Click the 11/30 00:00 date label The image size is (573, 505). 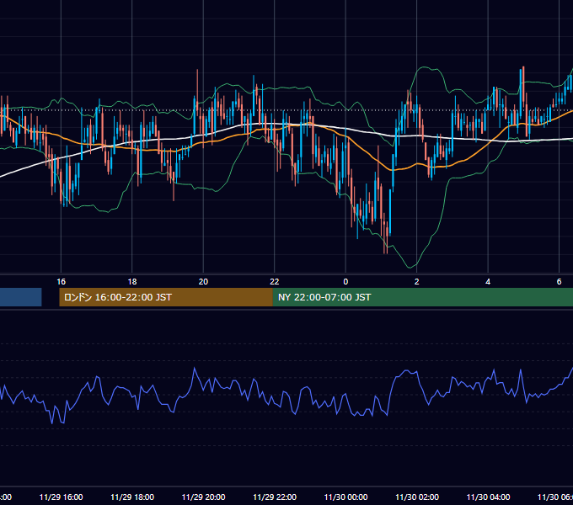tap(345, 497)
